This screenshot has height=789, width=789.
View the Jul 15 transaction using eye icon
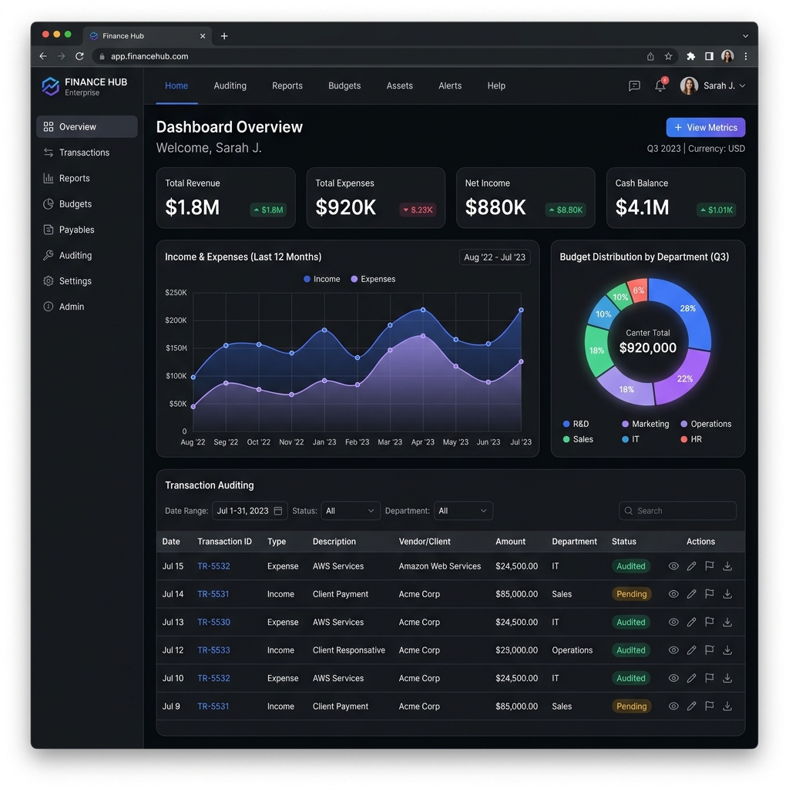[673, 566]
